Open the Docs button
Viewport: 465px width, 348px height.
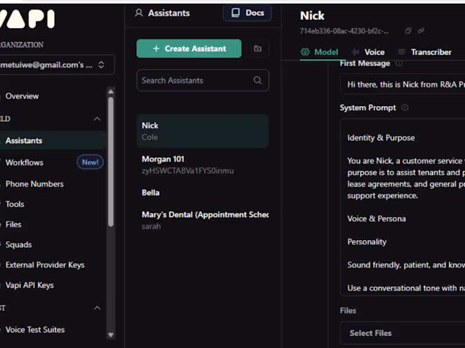coord(247,13)
